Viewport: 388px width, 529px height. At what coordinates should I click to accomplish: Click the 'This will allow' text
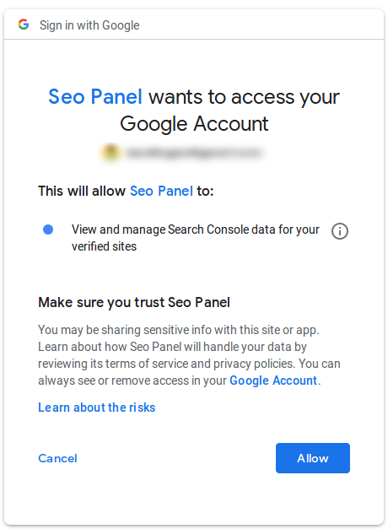coord(82,191)
